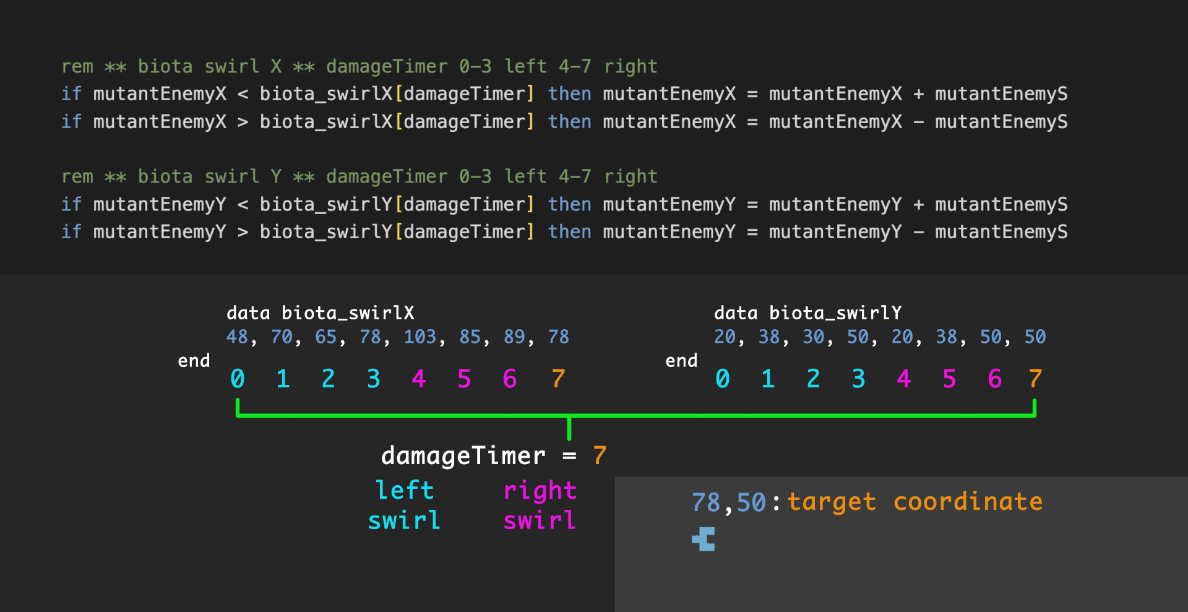The width and height of the screenshot is (1188, 612).
Task: Select the 'rem ** biota swirl X **' comment line
Action: click(x=359, y=66)
